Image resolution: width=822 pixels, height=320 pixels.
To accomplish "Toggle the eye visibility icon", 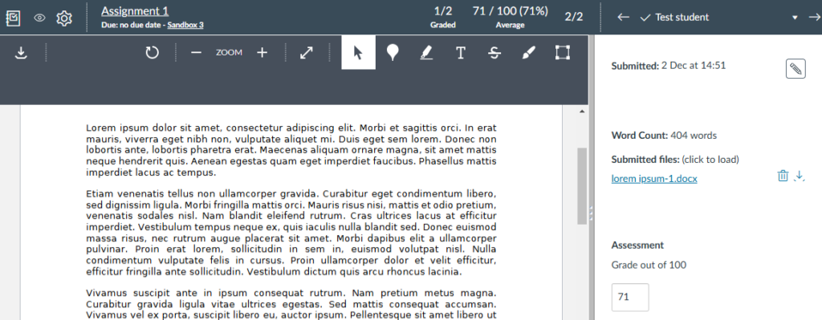I will tap(40, 18).
